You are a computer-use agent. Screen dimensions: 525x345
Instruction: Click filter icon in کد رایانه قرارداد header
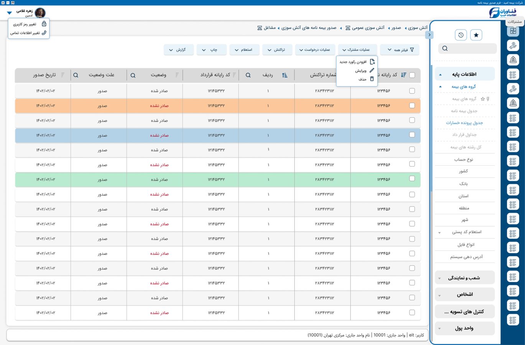click(x=234, y=75)
